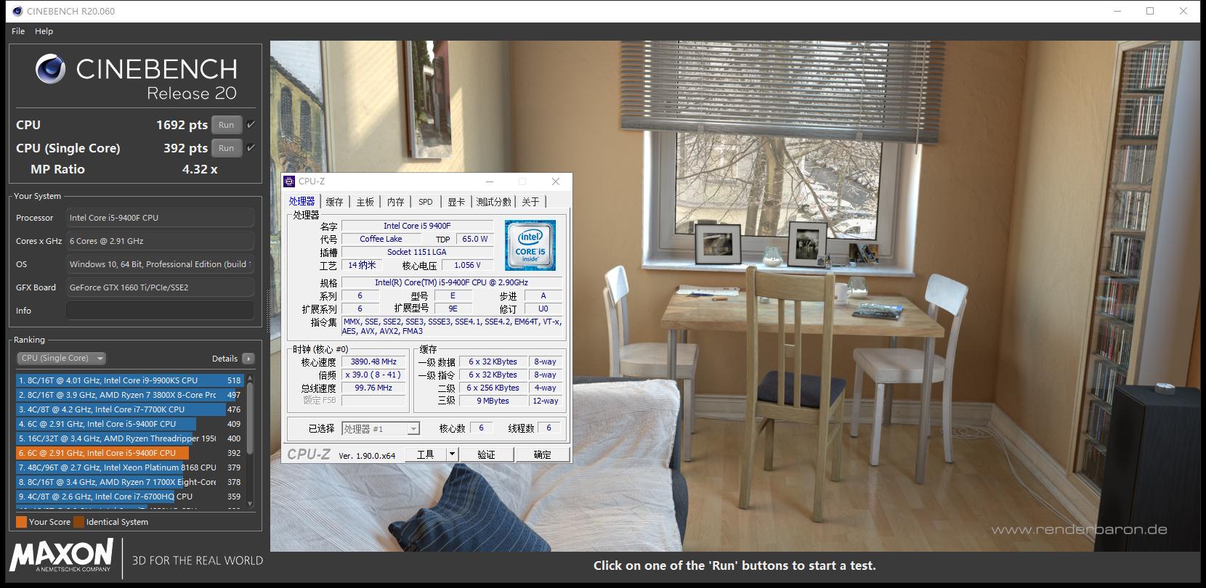The image size is (1206, 588).
Task: Switch to the 处理器 tab in CPU-Z
Action: (302, 201)
